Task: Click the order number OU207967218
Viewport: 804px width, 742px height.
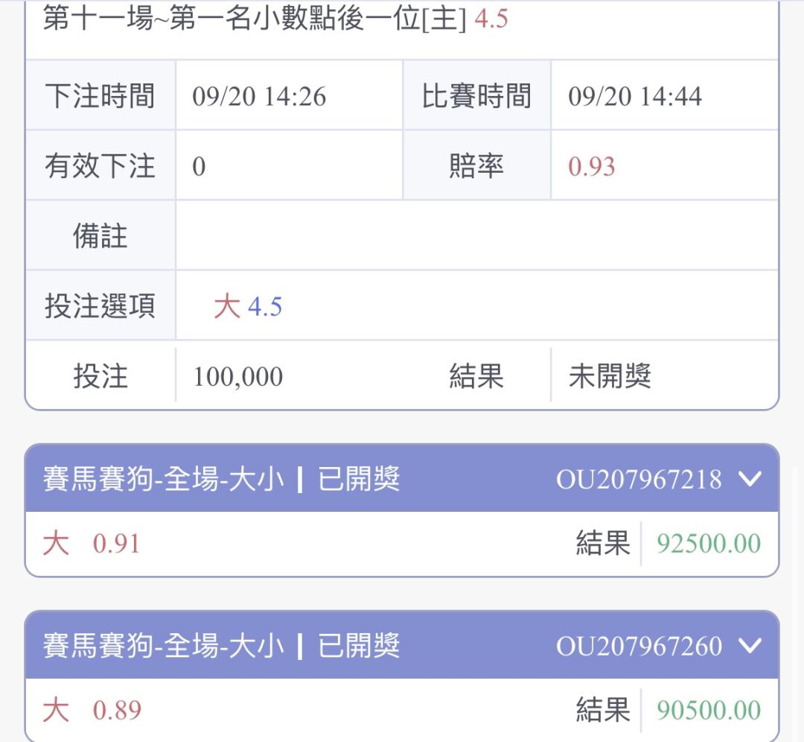Action: 639,479
